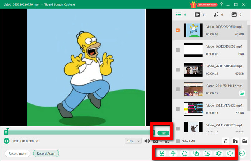The width and height of the screenshot is (251, 161).
Task: Click the Trim button
Action: (x=163, y=133)
